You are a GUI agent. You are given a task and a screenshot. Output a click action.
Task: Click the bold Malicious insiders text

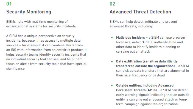[x=130, y=38]
